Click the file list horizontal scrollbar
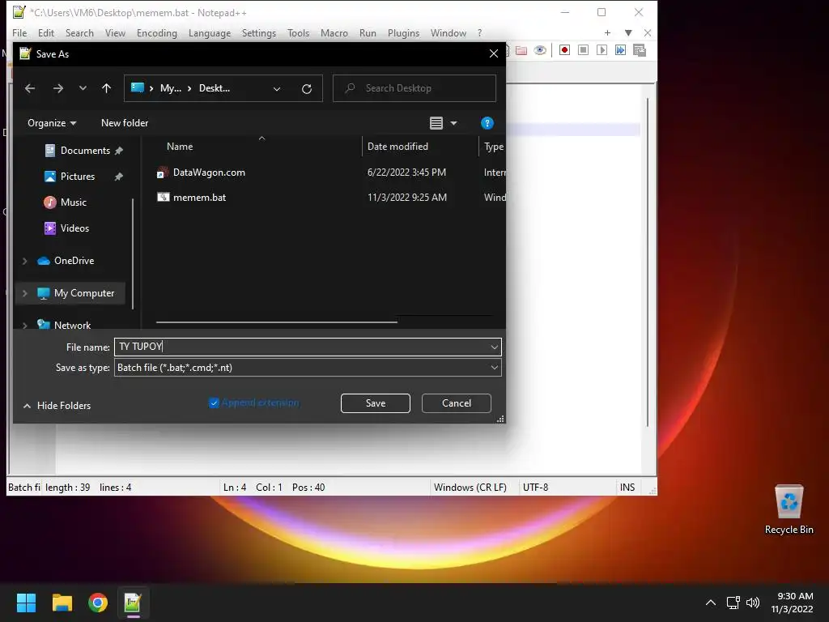This screenshot has height=622, width=829. click(277, 322)
